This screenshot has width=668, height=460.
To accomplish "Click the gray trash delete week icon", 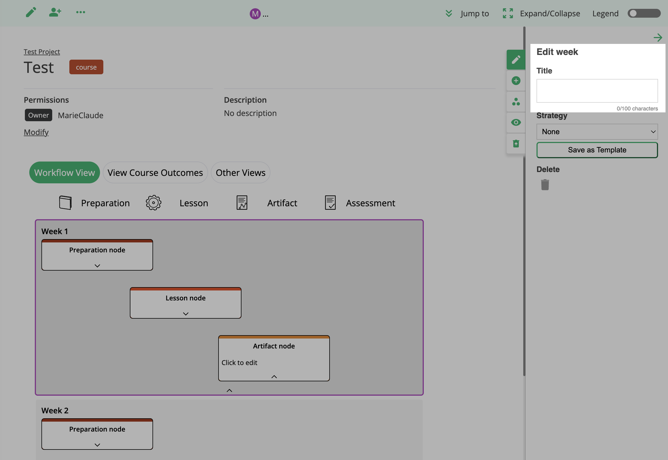I will tap(545, 185).
